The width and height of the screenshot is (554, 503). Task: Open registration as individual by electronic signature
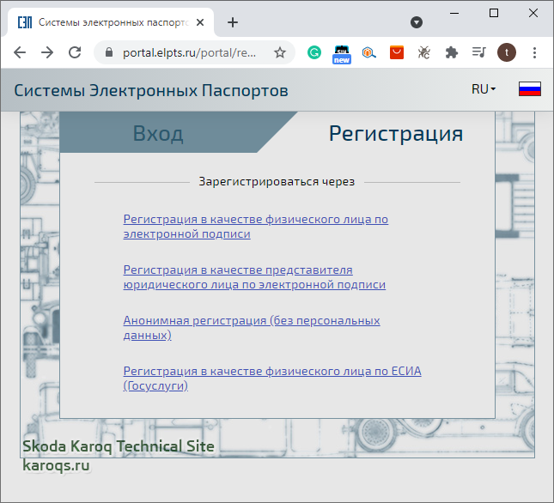tap(255, 226)
